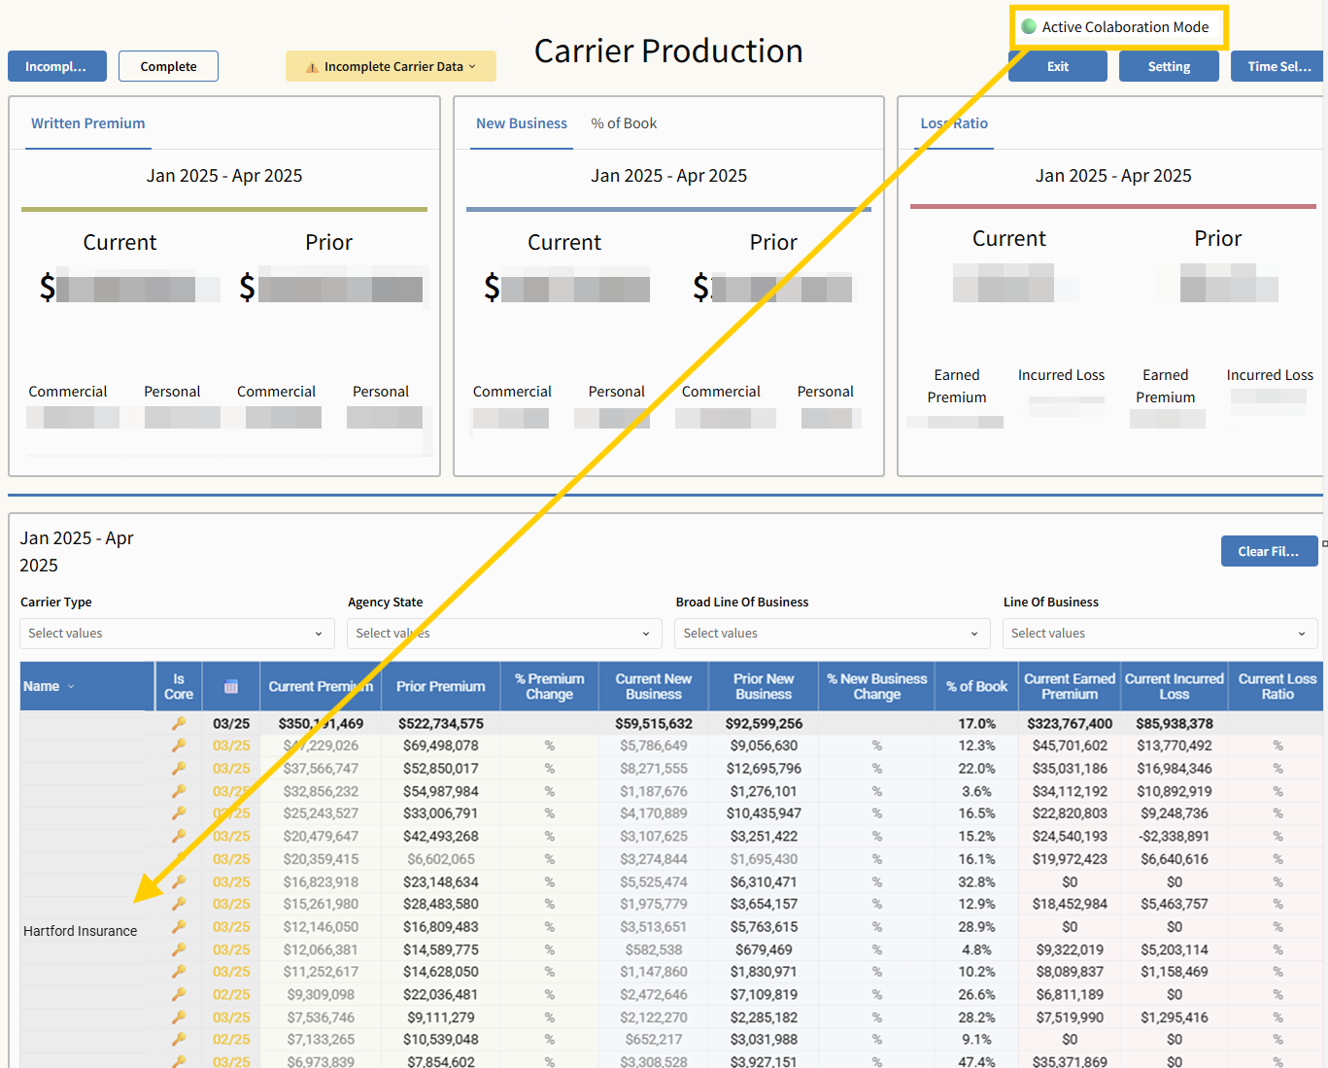The width and height of the screenshot is (1328, 1068).
Task: Click the Clear Fil... button
Action: (x=1268, y=551)
